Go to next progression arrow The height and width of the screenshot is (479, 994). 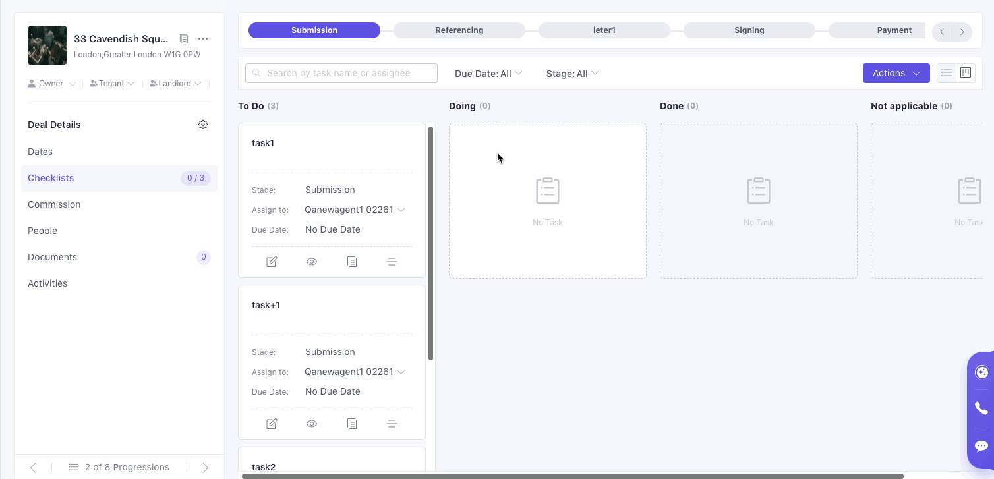205,467
